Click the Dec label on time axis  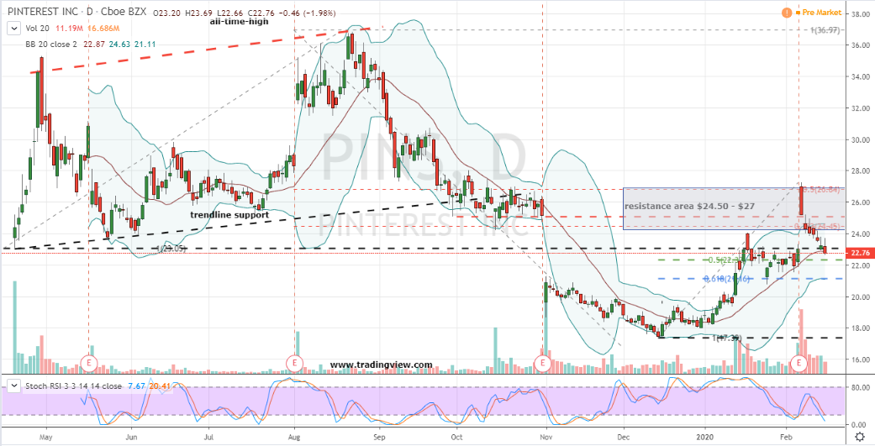(x=624, y=438)
